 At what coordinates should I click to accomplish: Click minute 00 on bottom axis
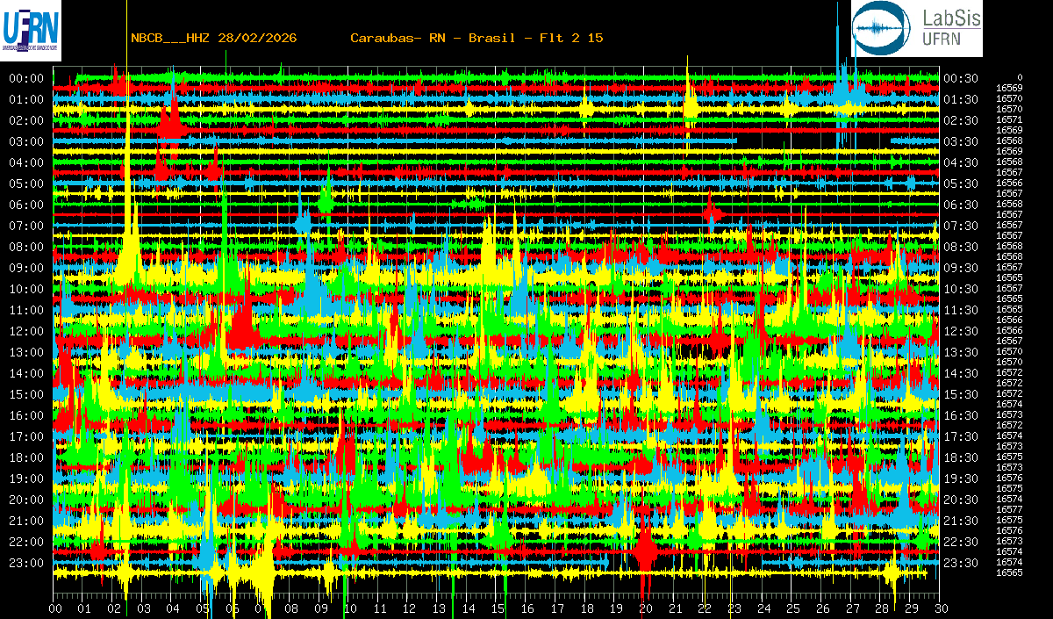(x=55, y=608)
